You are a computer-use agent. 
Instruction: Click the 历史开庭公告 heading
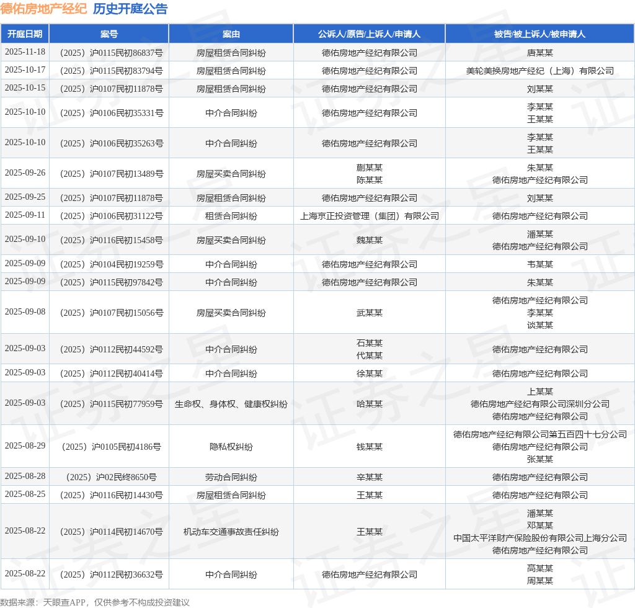(130, 9)
